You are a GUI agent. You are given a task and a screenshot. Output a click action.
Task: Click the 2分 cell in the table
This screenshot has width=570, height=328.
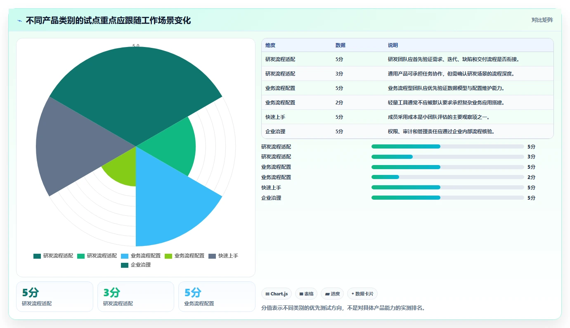pos(339,103)
